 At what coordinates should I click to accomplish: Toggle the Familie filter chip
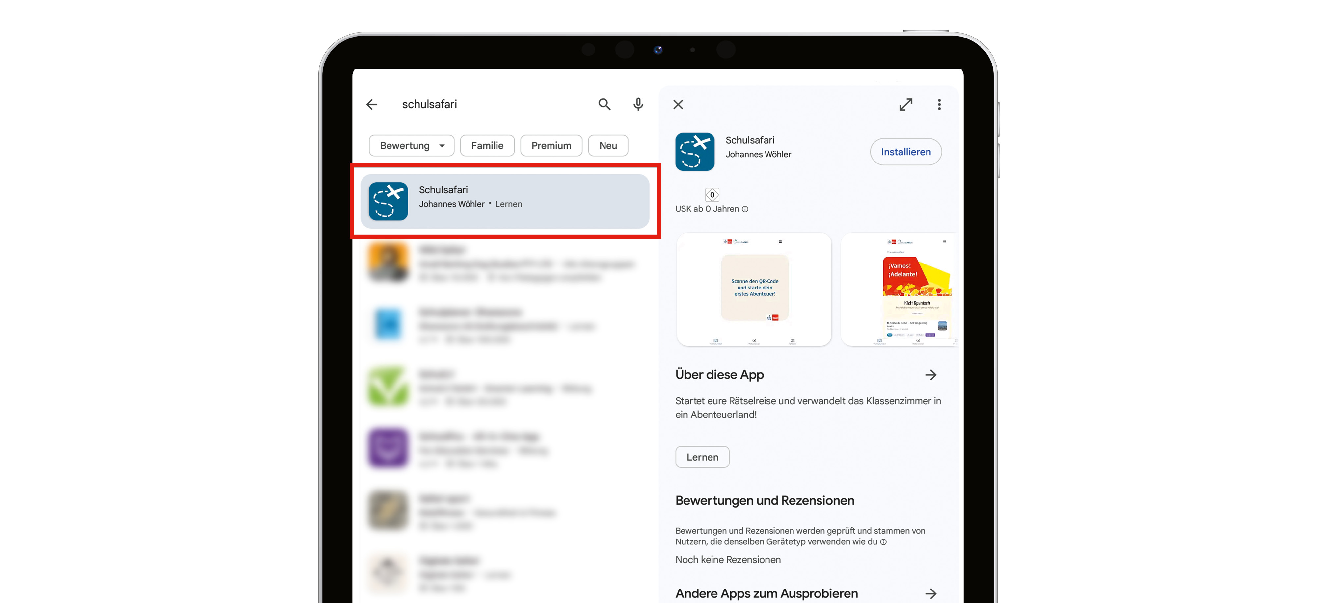coord(487,146)
